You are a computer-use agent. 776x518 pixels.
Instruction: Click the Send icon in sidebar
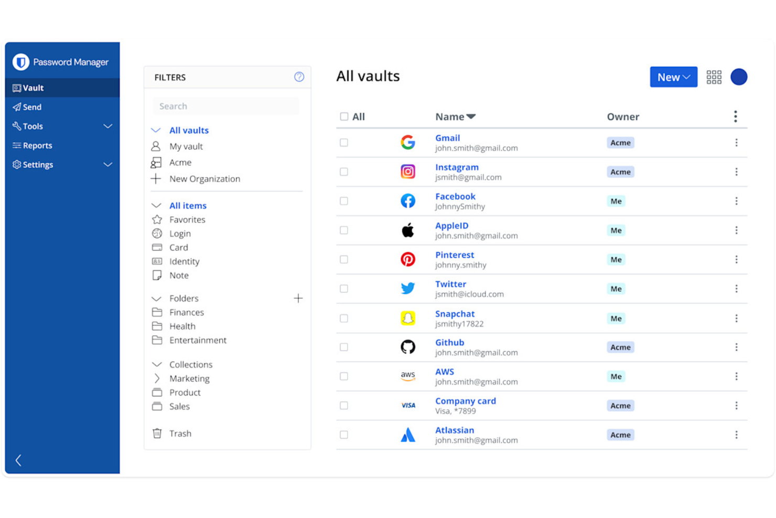[x=16, y=107]
